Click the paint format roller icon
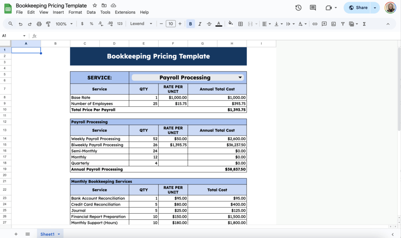 coord(49,24)
